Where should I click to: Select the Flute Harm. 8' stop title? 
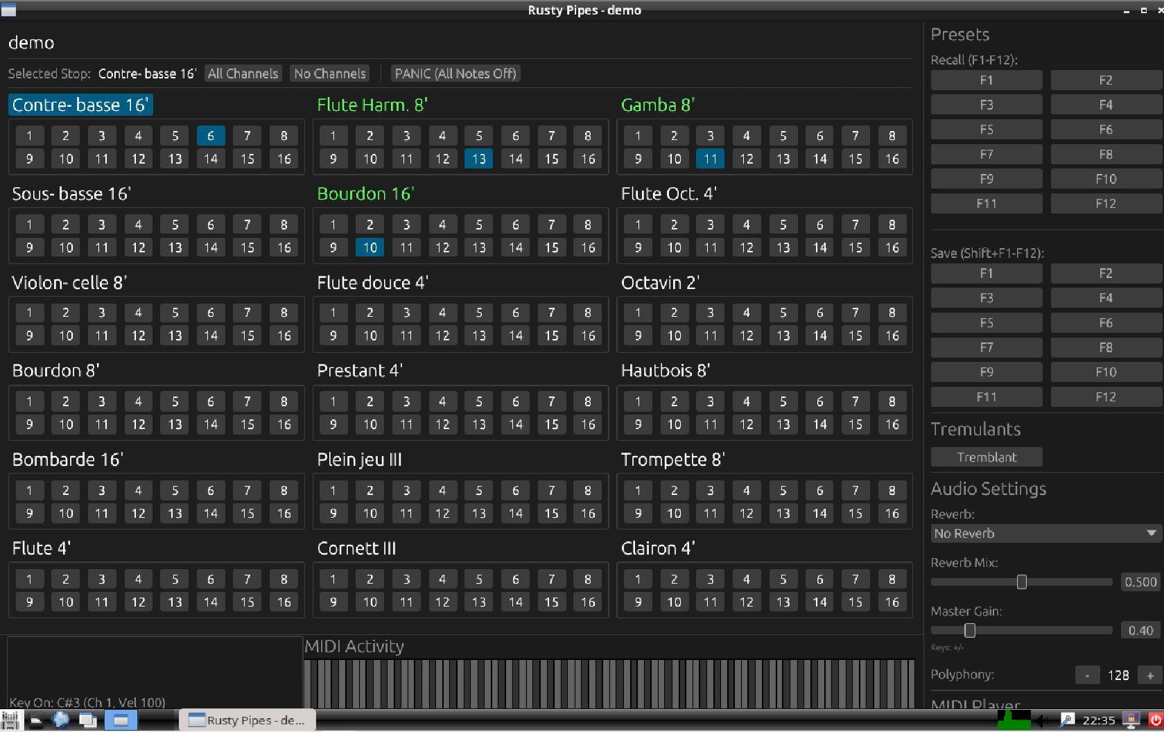coord(372,105)
